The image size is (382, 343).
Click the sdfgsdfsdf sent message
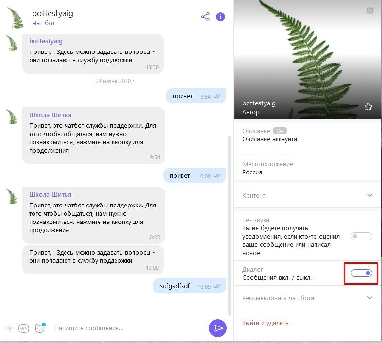[189, 286]
